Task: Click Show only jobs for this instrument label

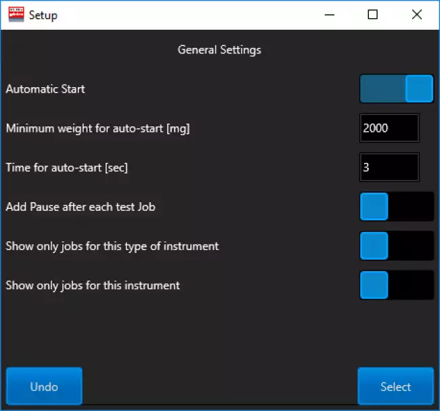Action: pyautogui.click(x=93, y=285)
